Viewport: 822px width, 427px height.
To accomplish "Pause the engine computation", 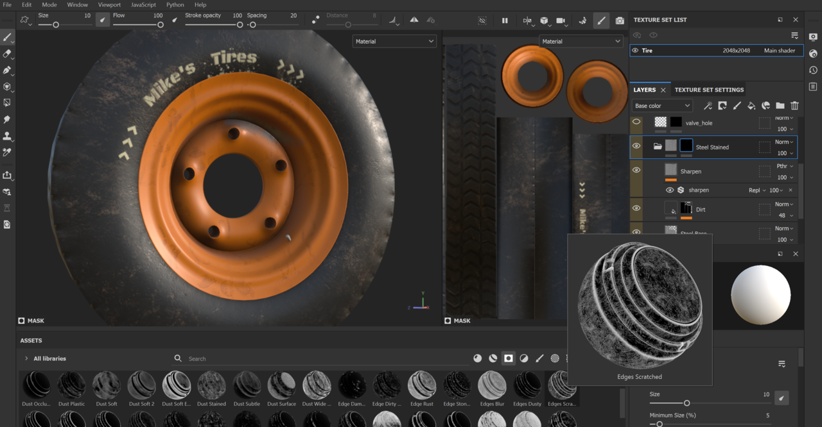I will [x=505, y=21].
